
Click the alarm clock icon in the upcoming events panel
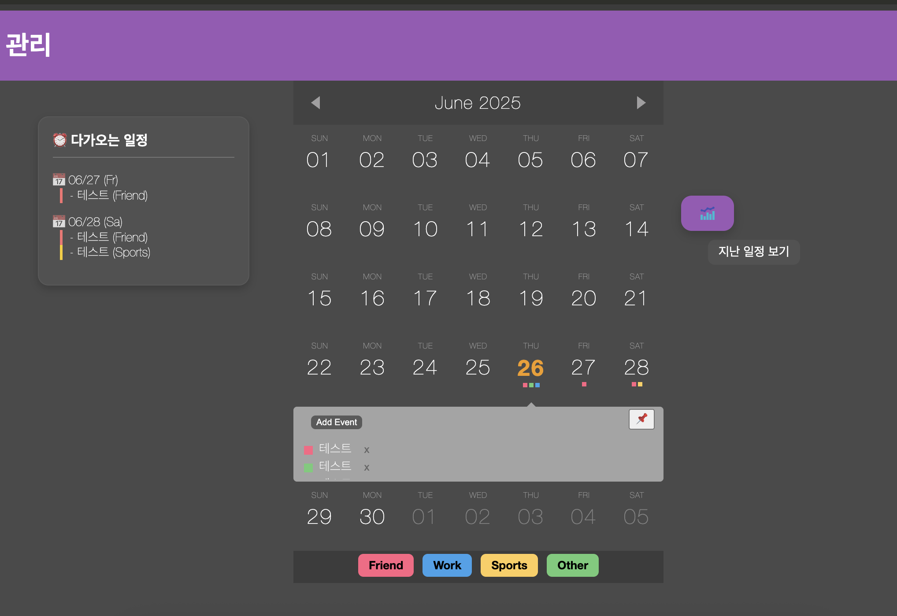[60, 140]
